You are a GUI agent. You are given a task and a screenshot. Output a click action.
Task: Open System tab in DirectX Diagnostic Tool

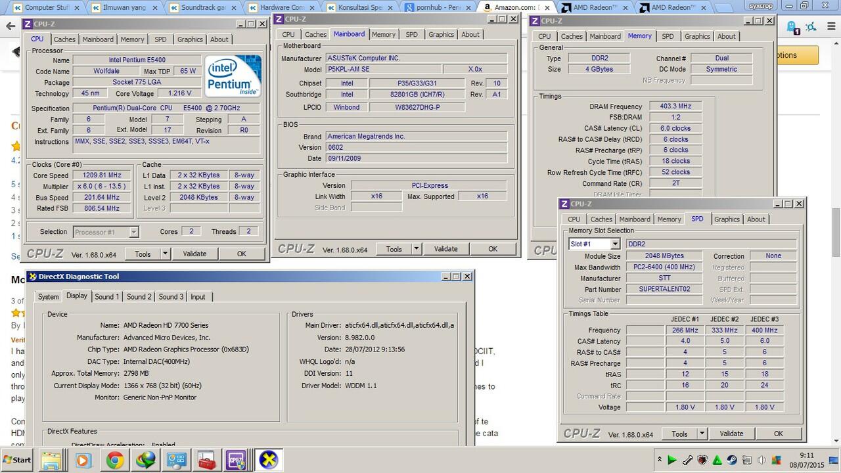48,297
